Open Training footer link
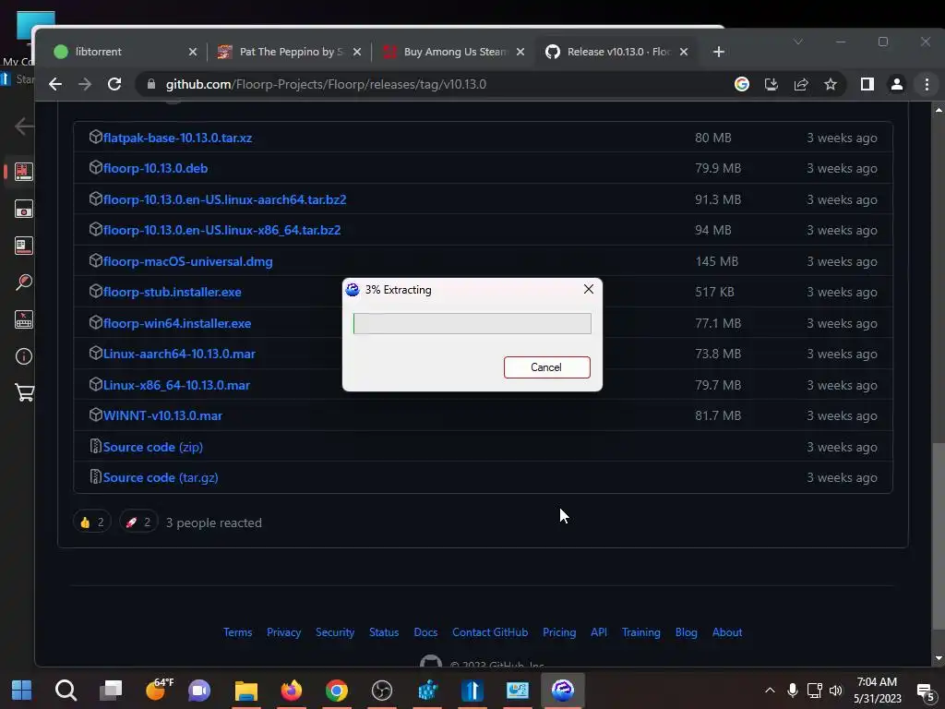The image size is (945, 709). point(641,632)
